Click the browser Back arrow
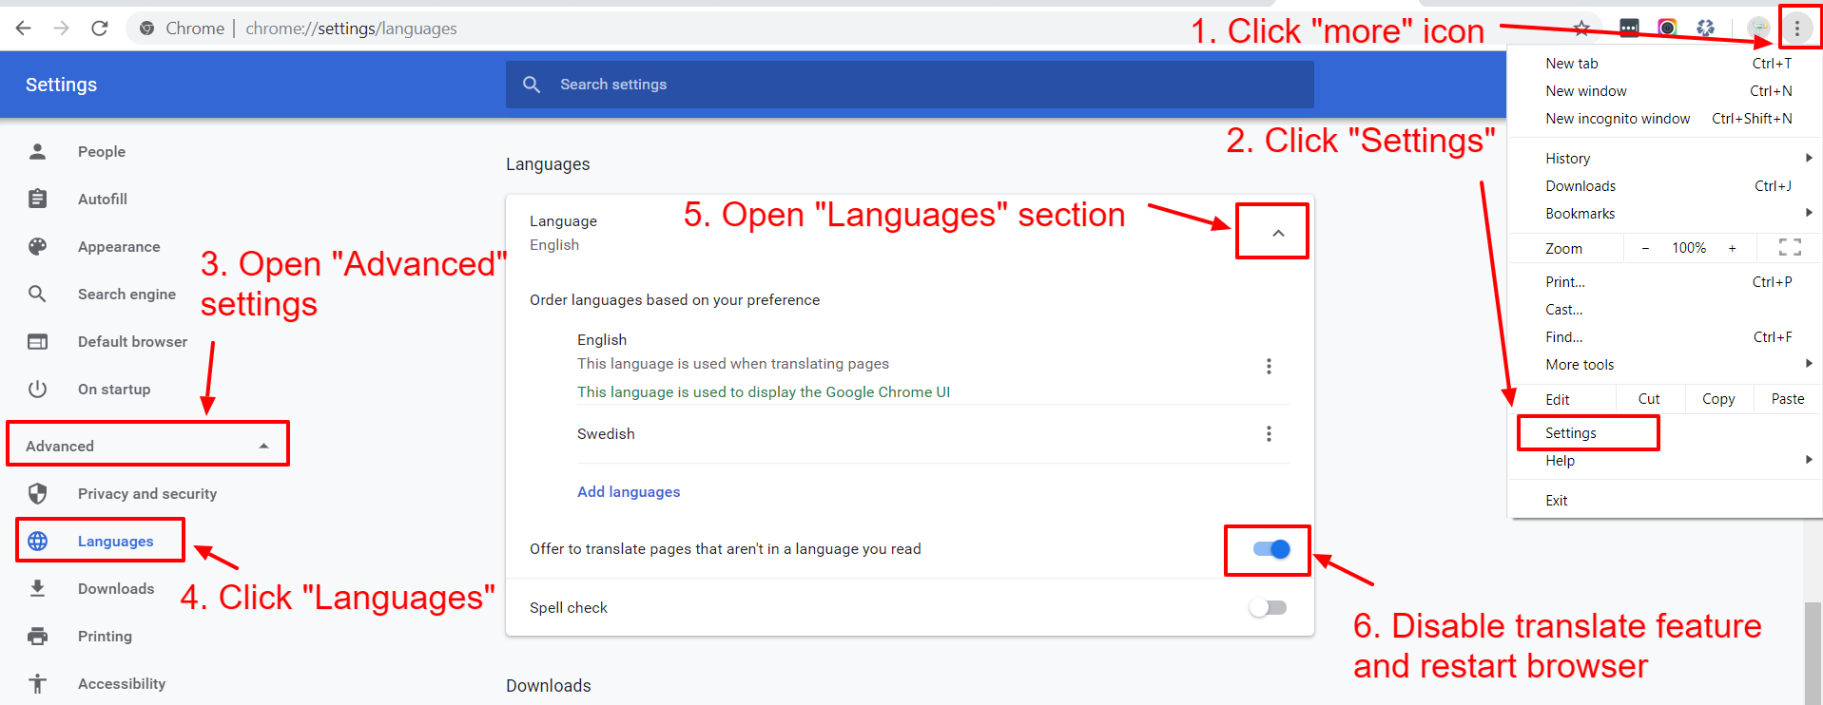The height and width of the screenshot is (705, 1823). point(24,29)
